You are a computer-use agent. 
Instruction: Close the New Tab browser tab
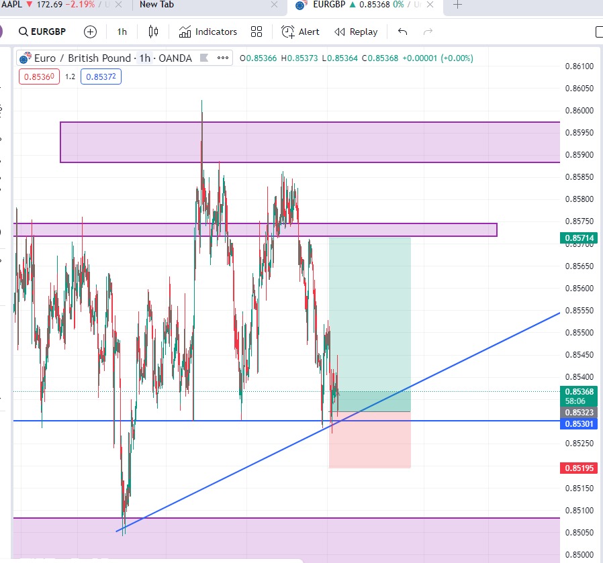pos(274,5)
